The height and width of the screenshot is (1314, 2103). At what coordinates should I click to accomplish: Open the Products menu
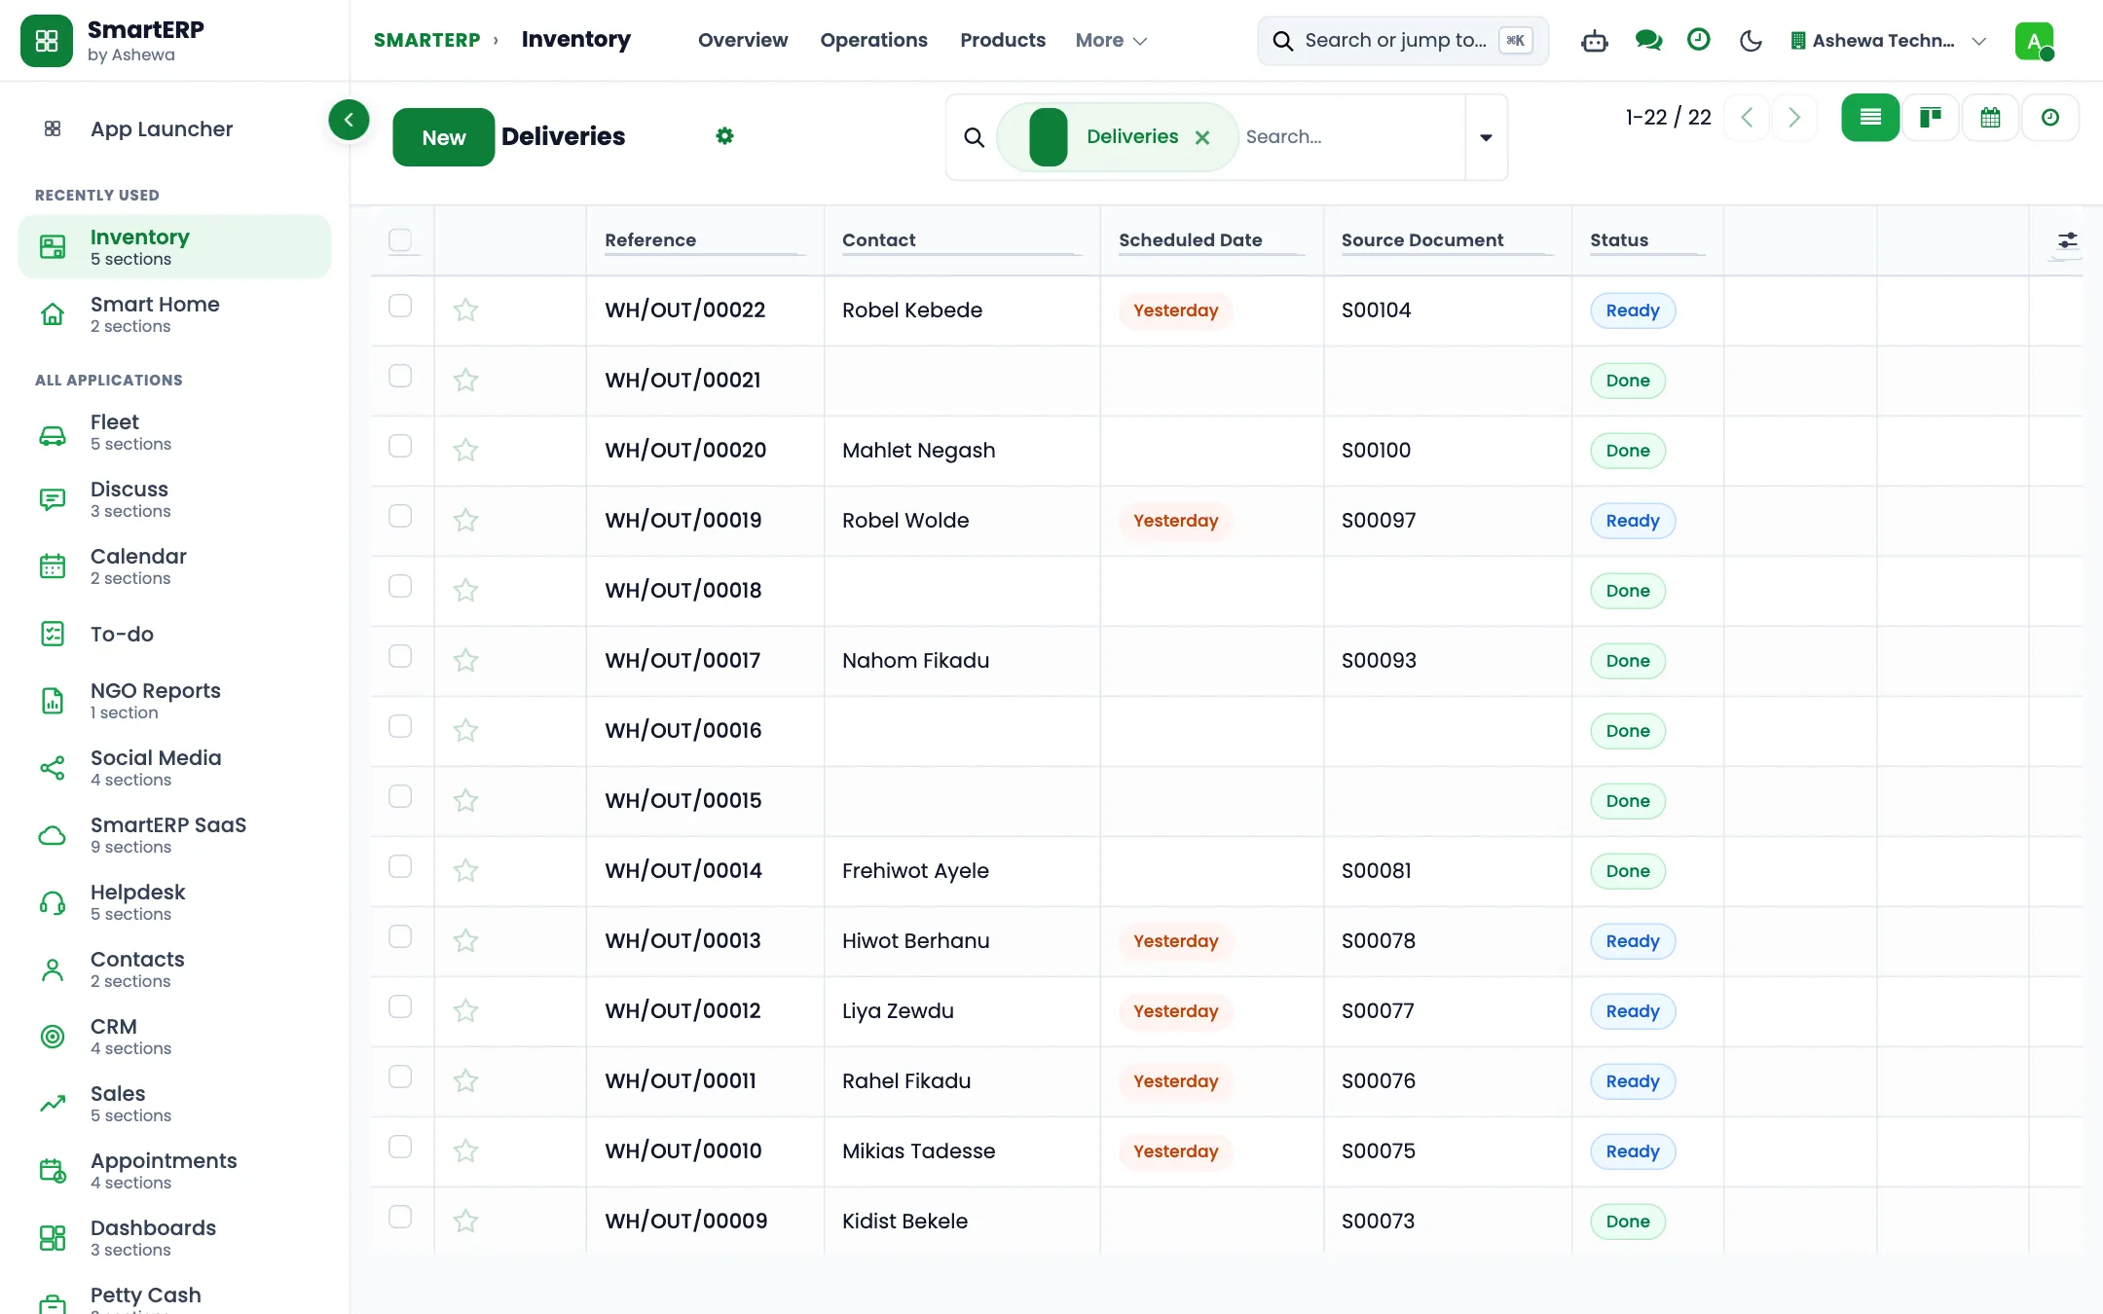[1002, 40]
